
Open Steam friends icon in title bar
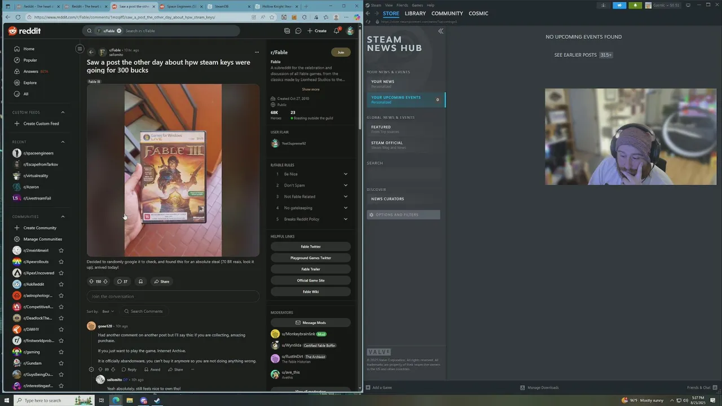604,5
